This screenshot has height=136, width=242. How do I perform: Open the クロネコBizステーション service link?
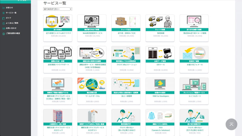click(x=127, y=65)
